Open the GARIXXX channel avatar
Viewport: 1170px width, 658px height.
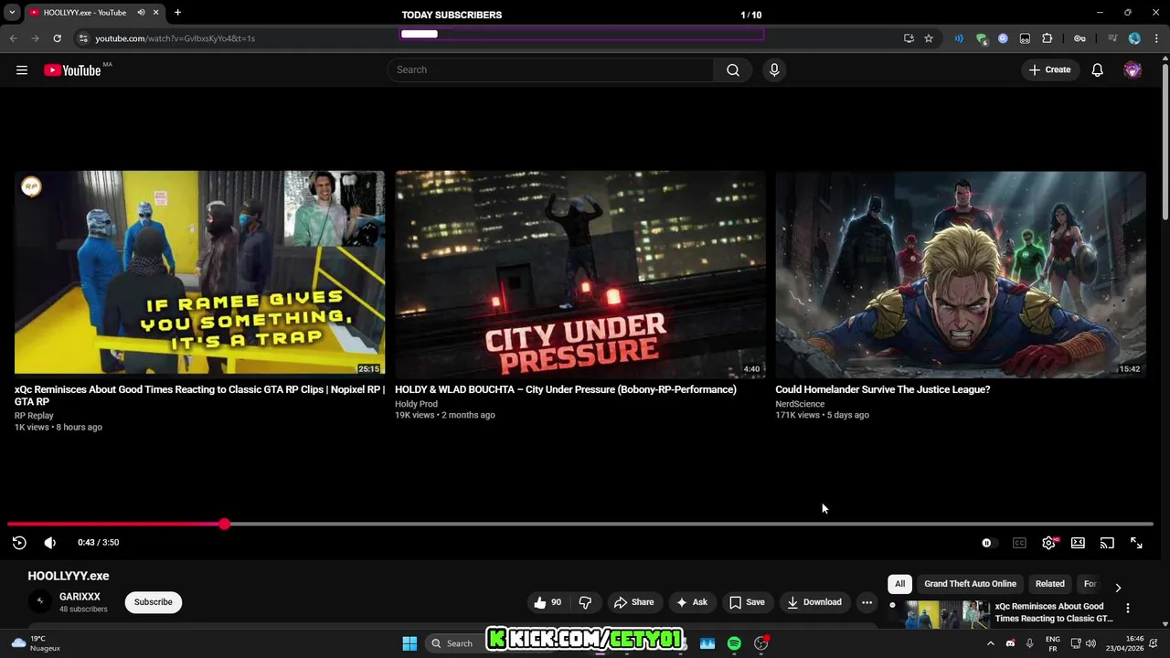pos(39,601)
